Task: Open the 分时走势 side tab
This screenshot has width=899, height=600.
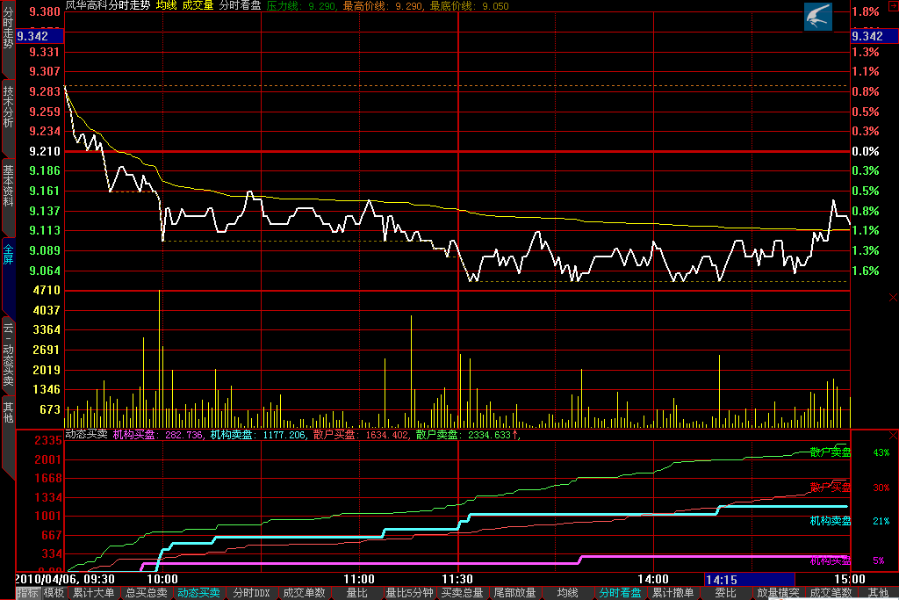Action: click(8, 28)
